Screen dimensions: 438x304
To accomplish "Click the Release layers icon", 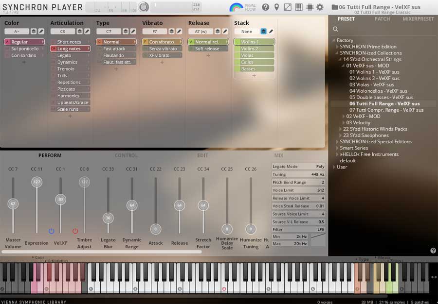I will [x=218, y=32].
